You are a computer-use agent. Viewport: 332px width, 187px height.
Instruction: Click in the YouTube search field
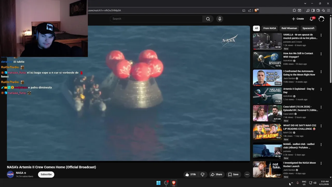point(156,19)
